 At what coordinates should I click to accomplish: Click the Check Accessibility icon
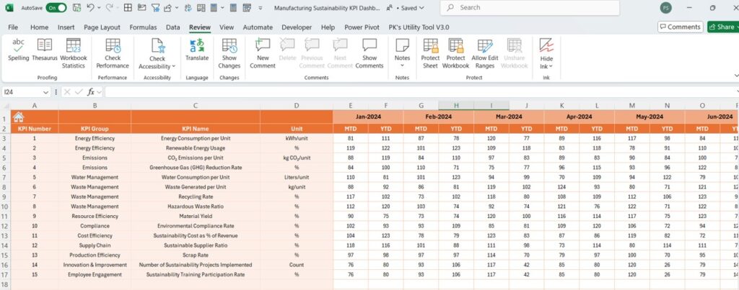157,46
